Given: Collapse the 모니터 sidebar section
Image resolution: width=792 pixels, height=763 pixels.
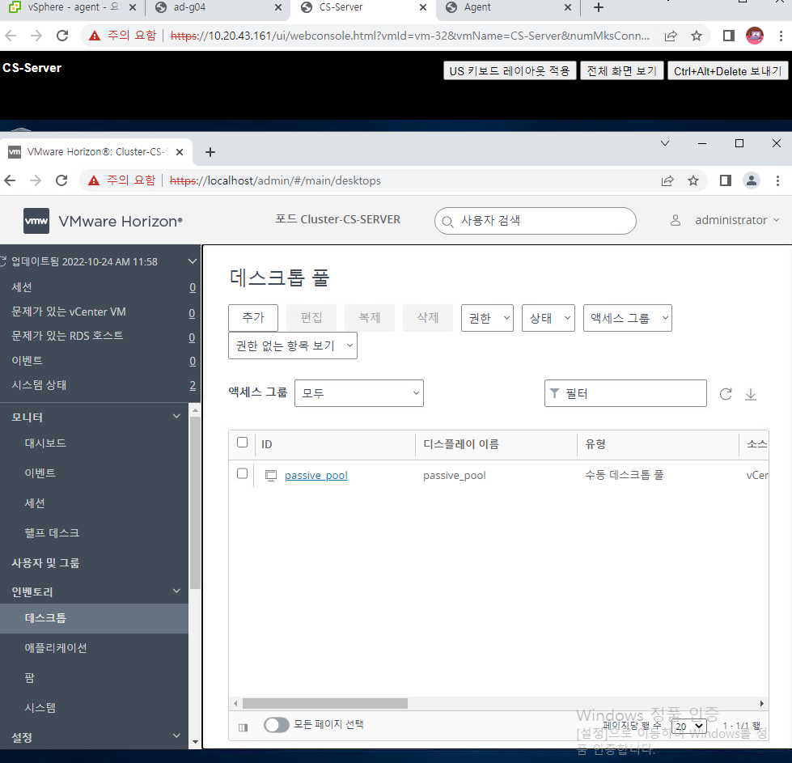Looking at the screenshot, I should 177,417.
